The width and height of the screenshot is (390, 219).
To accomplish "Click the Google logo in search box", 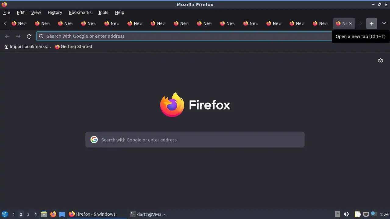I will (94, 140).
